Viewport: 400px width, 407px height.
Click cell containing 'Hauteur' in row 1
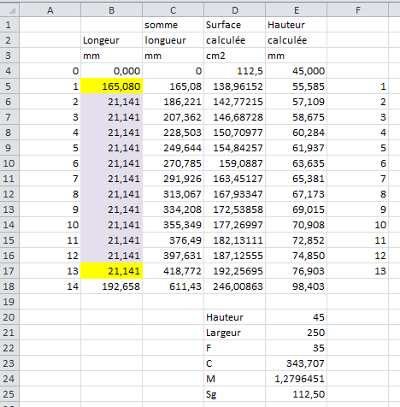coord(296,25)
